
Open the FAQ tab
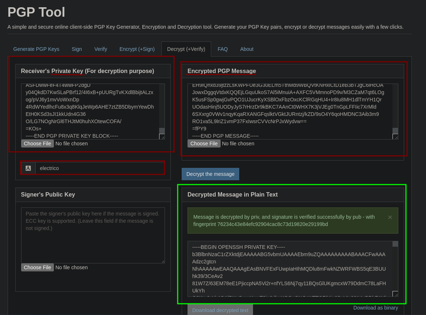(x=222, y=49)
